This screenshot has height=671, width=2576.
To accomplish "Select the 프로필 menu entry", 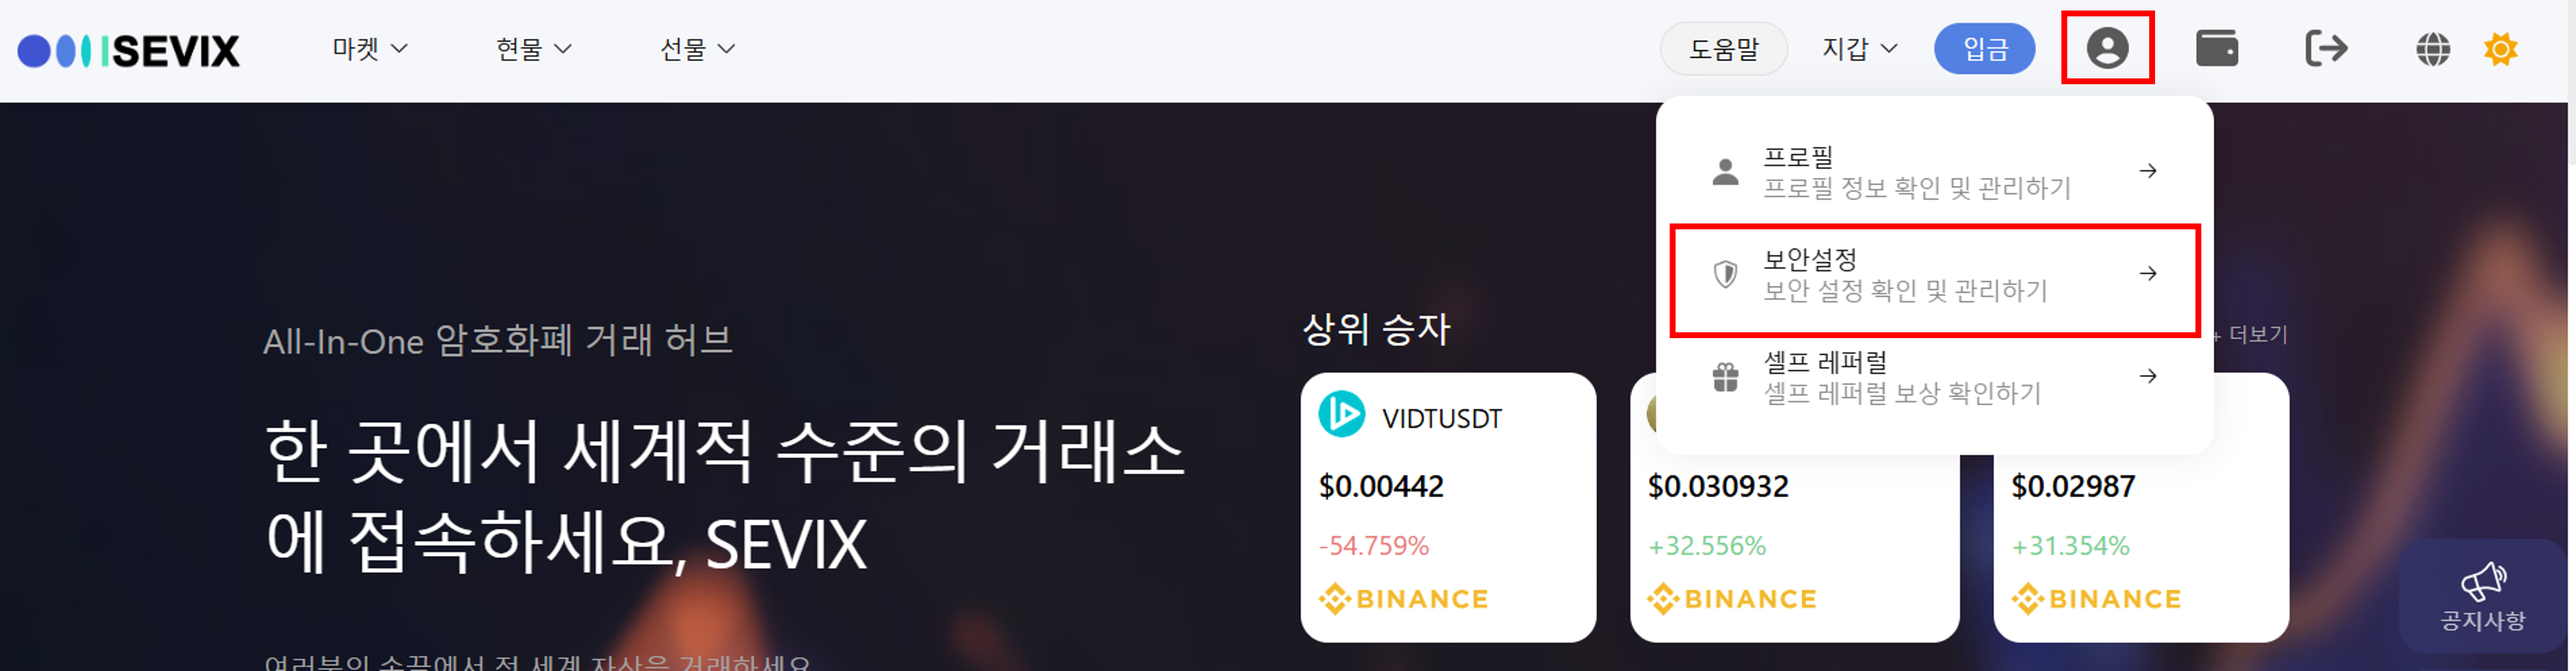I will point(1934,172).
